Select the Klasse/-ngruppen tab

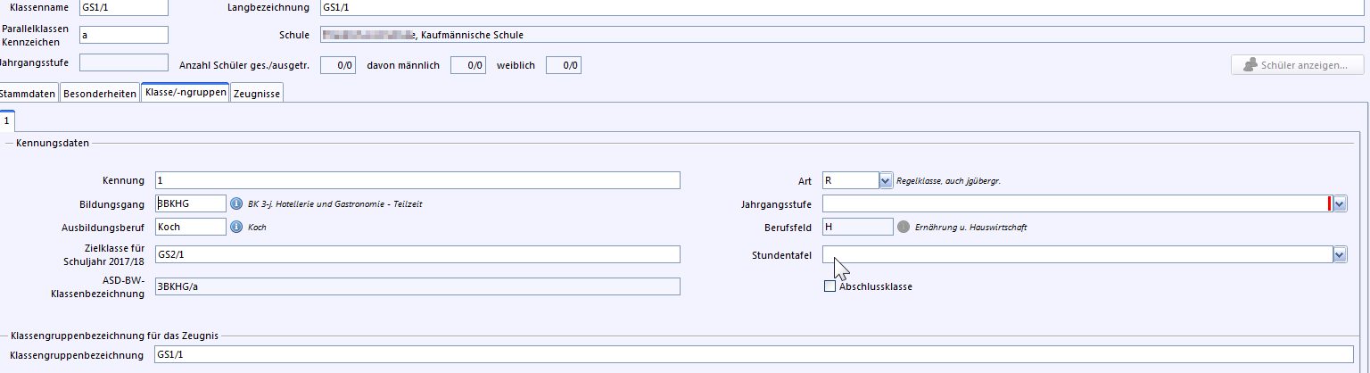[x=185, y=93]
